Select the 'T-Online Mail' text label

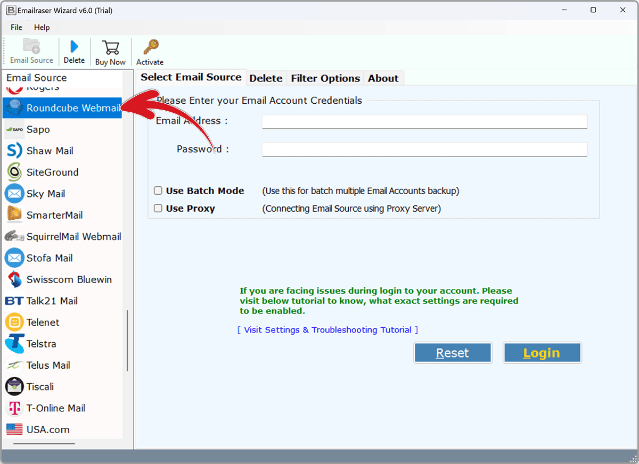(x=56, y=408)
